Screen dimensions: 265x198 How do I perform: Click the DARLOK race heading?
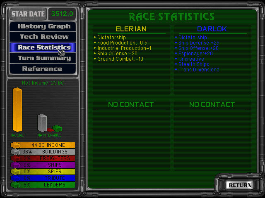(212, 29)
